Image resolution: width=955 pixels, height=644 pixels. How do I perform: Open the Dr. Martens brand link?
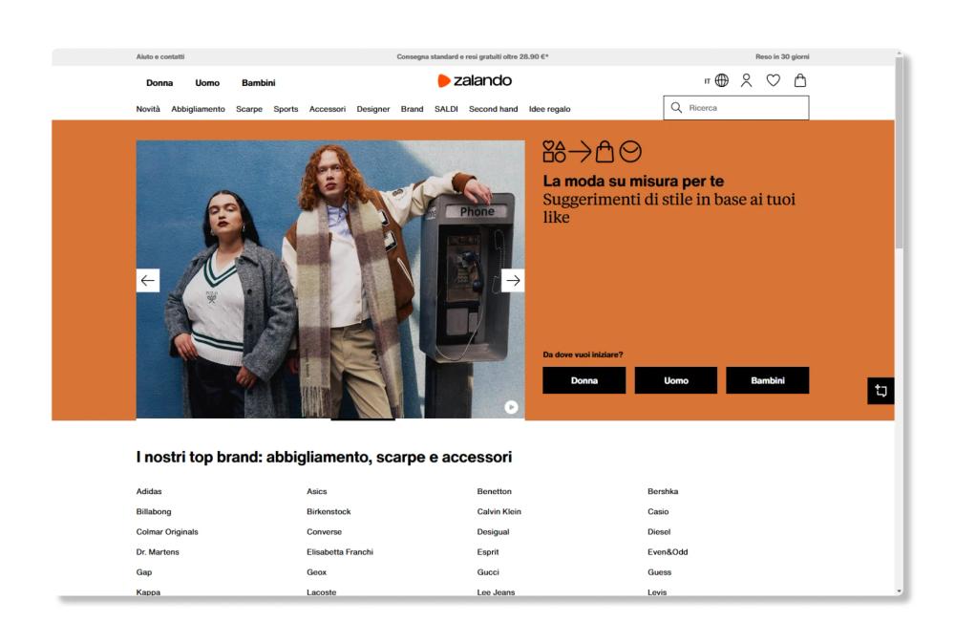(x=158, y=551)
